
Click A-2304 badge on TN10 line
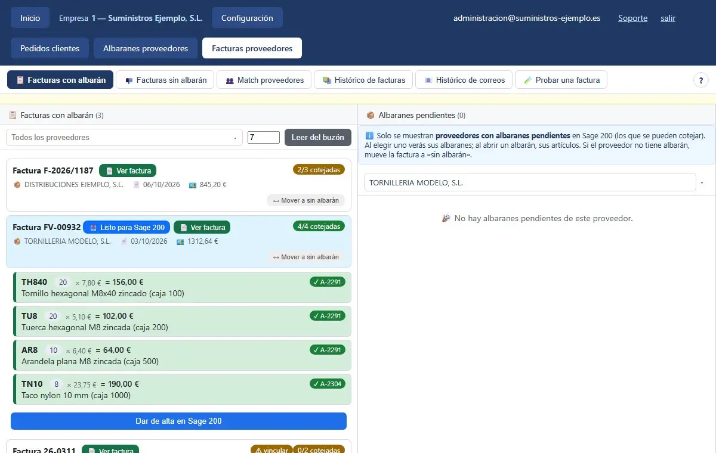[x=328, y=384]
